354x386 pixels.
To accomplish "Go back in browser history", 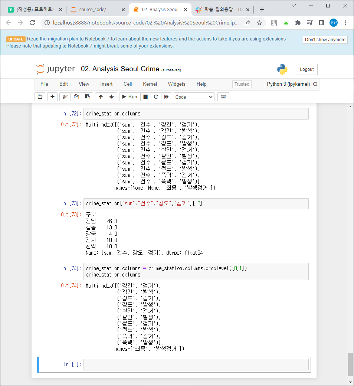I will click(9, 23).
